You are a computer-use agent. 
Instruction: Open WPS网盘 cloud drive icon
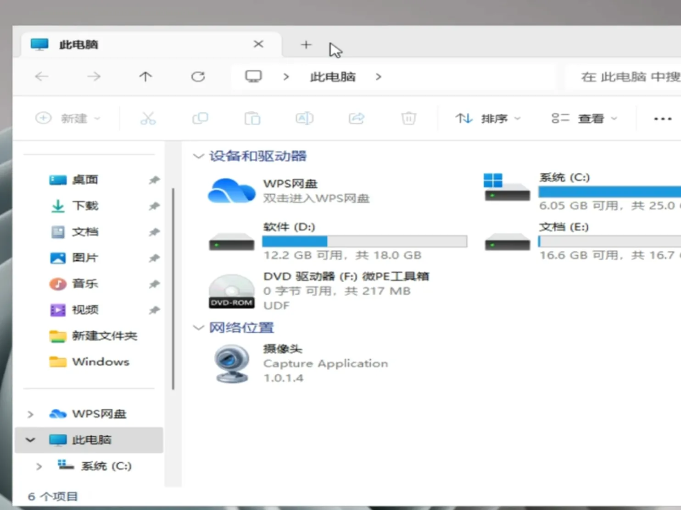tap(232, 191)
